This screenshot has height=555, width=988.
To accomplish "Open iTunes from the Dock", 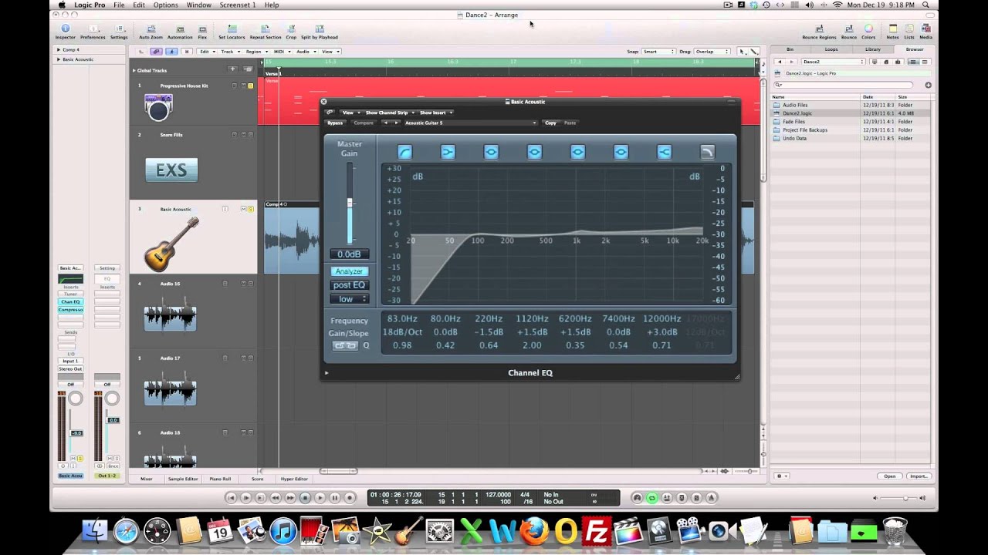I will (x=283, y=531).
